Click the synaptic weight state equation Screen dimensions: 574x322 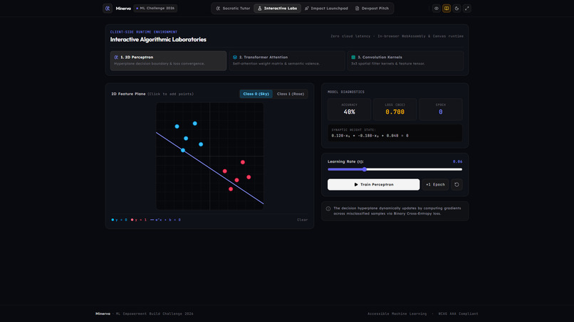pos(370,136)
